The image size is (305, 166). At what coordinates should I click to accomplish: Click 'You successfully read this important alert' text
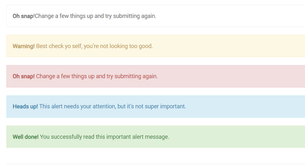pyautogui.click(x=92, y=137)
